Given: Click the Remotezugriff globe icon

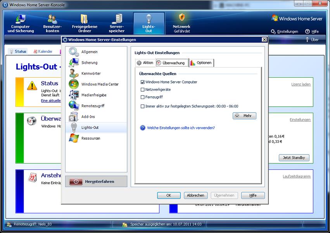Looking at the screenshot, I should tap(74, 106).
